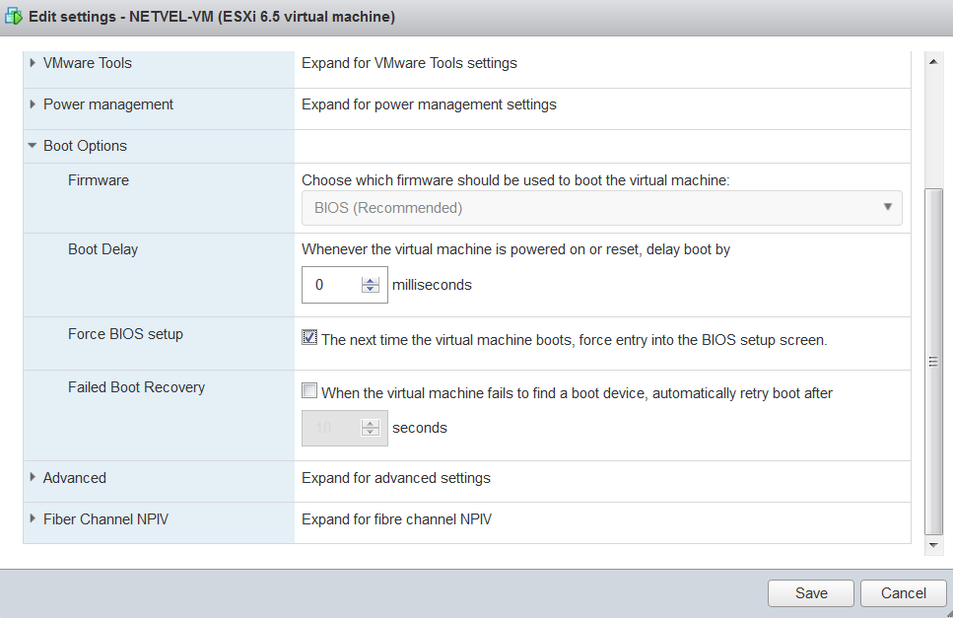Image resolution: width=953 pixels, height=618 pixels.
Task: Decrease retry seconds with the down arrow
Action: 371,432
